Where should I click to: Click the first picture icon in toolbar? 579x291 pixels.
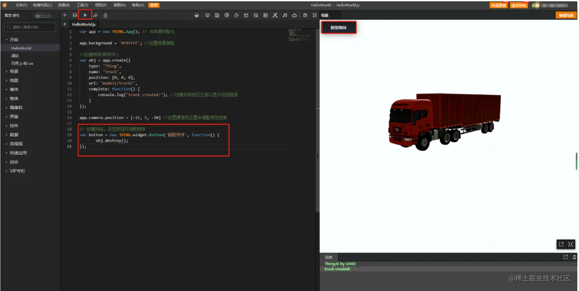(256, 15)
